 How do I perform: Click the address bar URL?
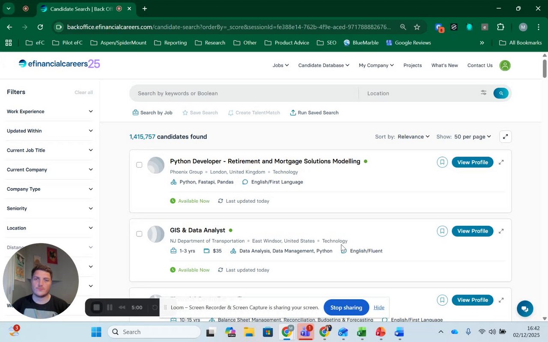[229, 27]
